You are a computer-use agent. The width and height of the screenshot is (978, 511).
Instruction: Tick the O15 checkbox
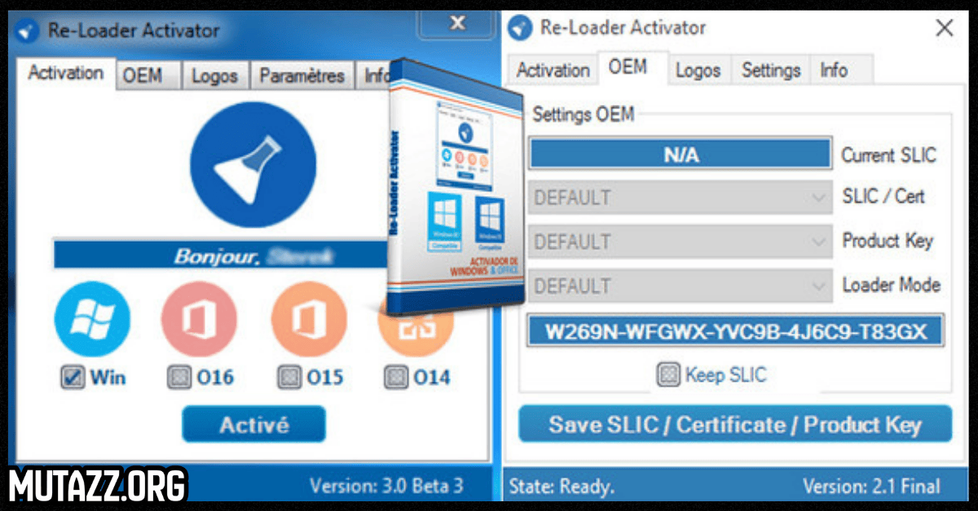(x=289, y=377)
